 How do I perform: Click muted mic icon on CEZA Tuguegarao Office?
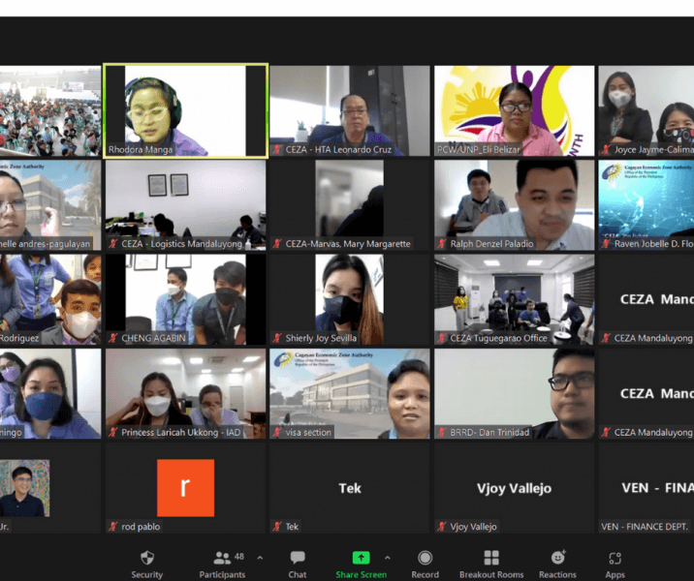pos(442,338)
